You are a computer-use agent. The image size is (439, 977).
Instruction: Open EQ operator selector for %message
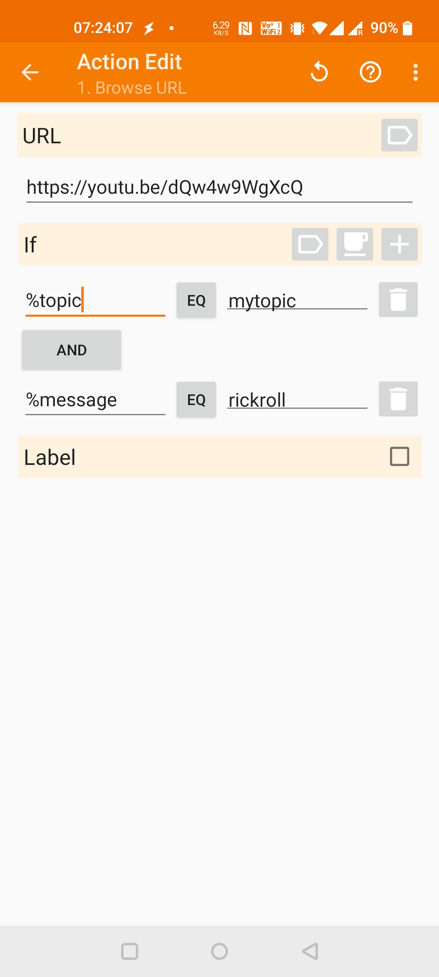tap(196, 400)
